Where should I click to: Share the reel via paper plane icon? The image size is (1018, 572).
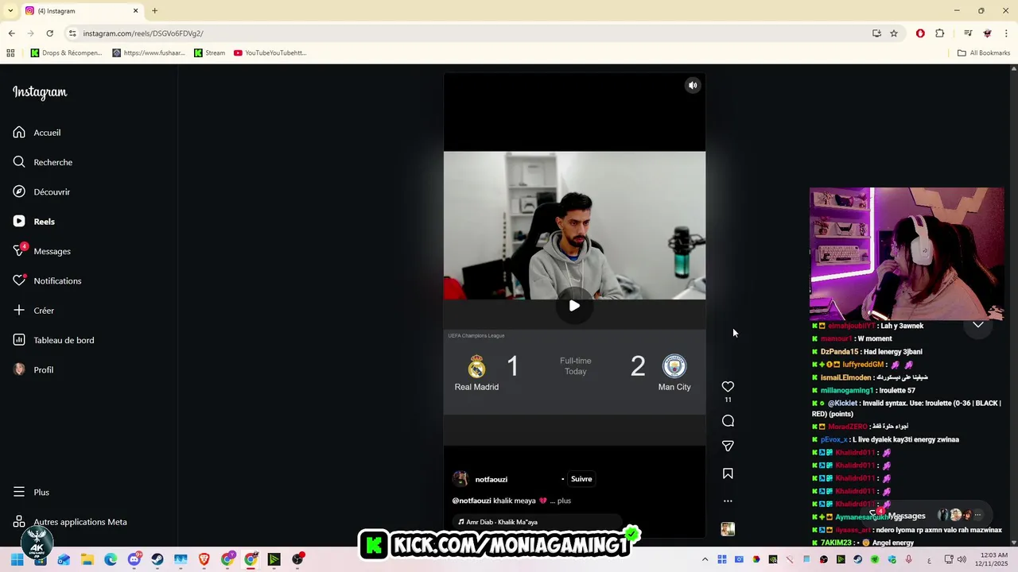[x=728, y=446]
